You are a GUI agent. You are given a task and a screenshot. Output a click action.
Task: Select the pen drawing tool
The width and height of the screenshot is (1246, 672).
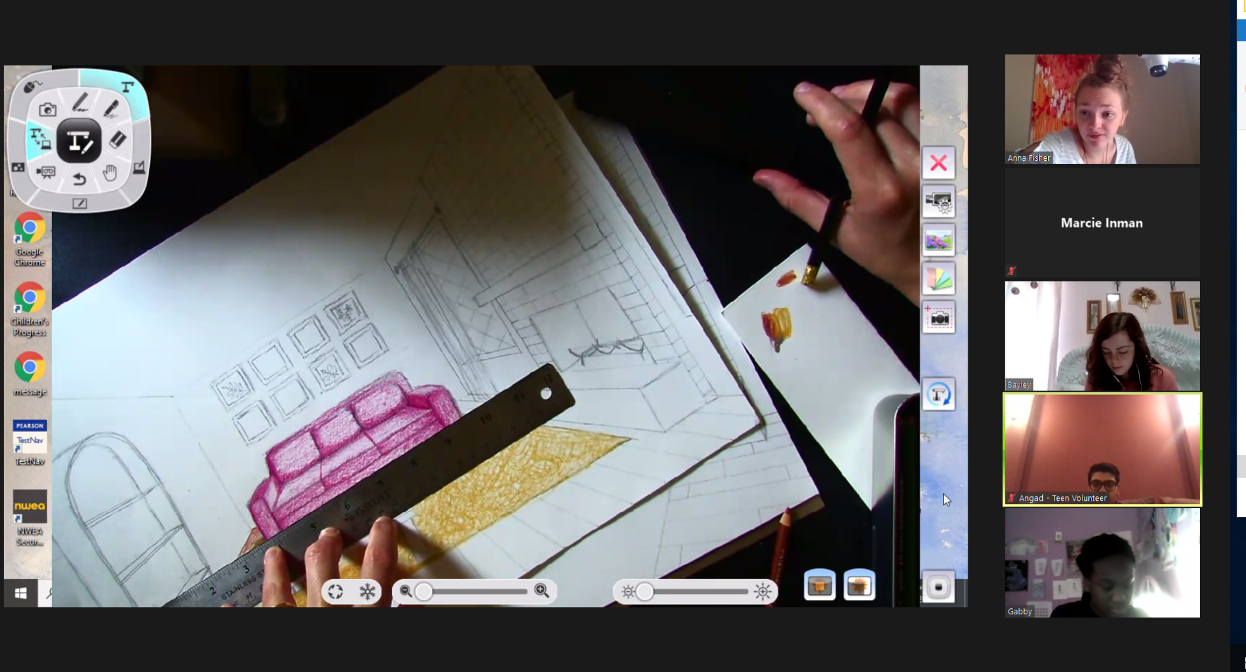(x=80, y=102)
